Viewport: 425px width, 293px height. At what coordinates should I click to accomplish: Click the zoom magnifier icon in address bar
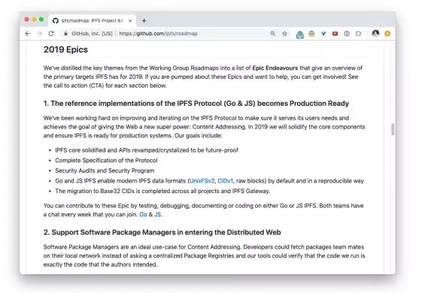point(272,33)
